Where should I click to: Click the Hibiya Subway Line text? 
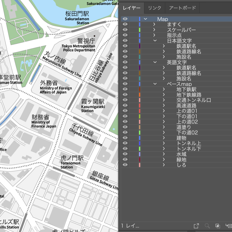pos(104,68)
